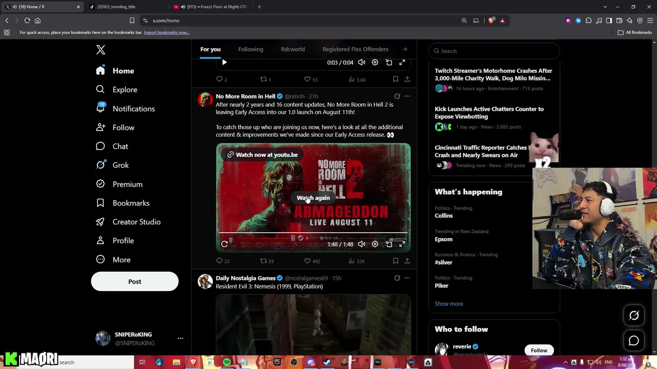
Task: Toggle the browser sidebar panel icon
Action: pos(609,20)
